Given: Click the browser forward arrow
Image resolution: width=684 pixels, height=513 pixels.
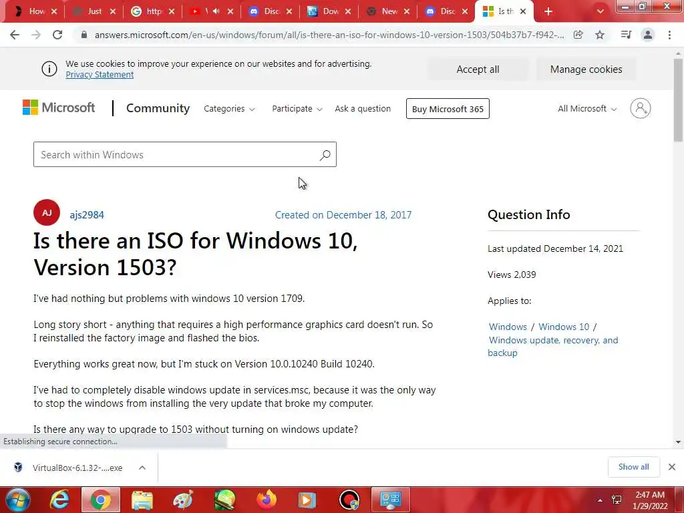Looking at the screenshot, I should coord(36,35).
